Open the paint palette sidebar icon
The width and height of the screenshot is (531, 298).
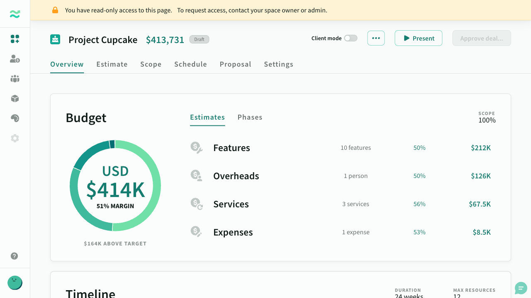tap(15, 118)
